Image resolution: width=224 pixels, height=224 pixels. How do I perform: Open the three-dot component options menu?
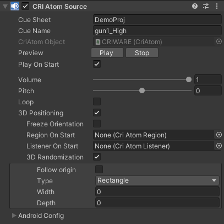tap(217, 6)
